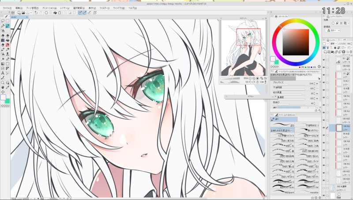
Task: Hide the 70 % opacity layer
Action: [324, 83]
